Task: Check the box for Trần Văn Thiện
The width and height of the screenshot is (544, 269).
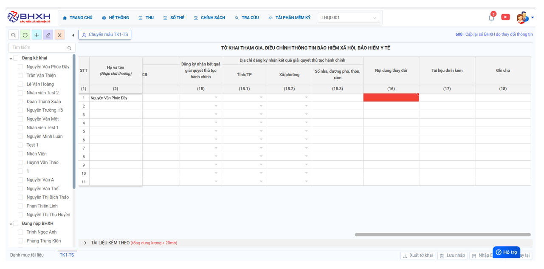Action: (20, 76)
